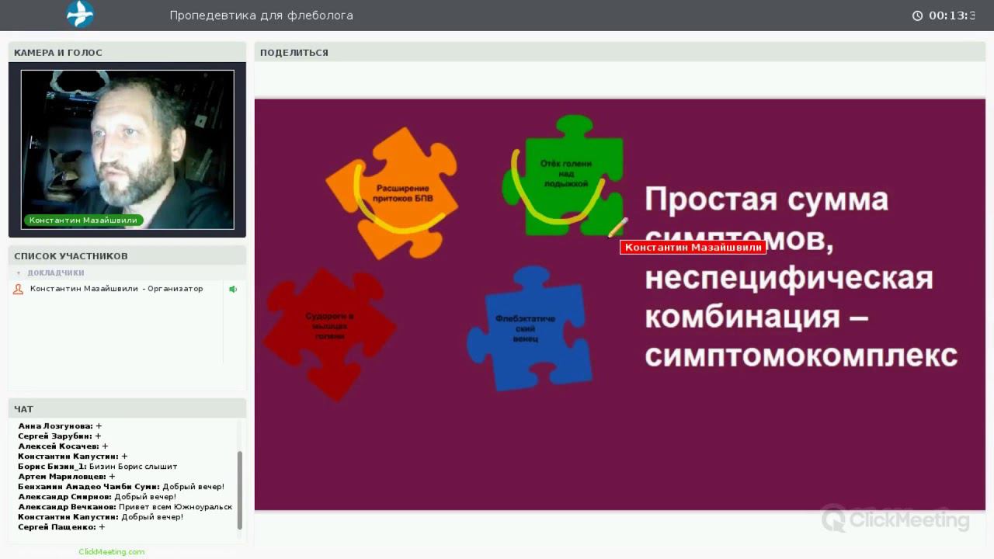Click the orange puzzle piece Расширение притоков БПВ
Screen dimensions: 994x559
pos(392,193)
